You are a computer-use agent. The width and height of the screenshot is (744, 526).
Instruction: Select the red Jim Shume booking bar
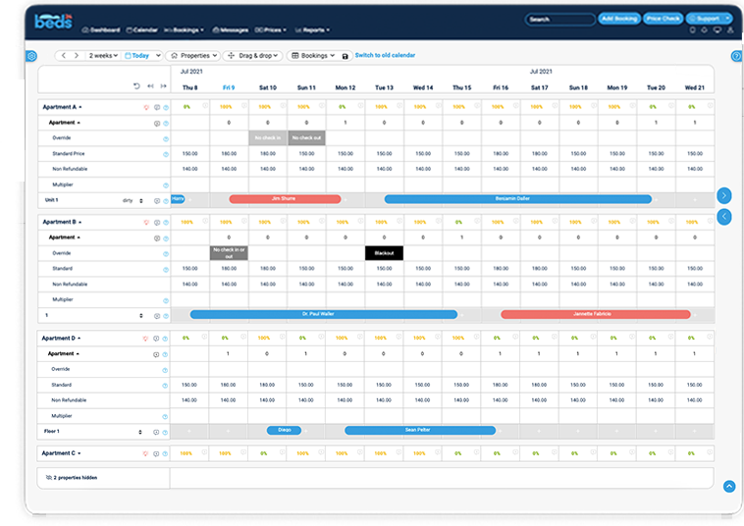pyautogui.click(x=285, y=199)
